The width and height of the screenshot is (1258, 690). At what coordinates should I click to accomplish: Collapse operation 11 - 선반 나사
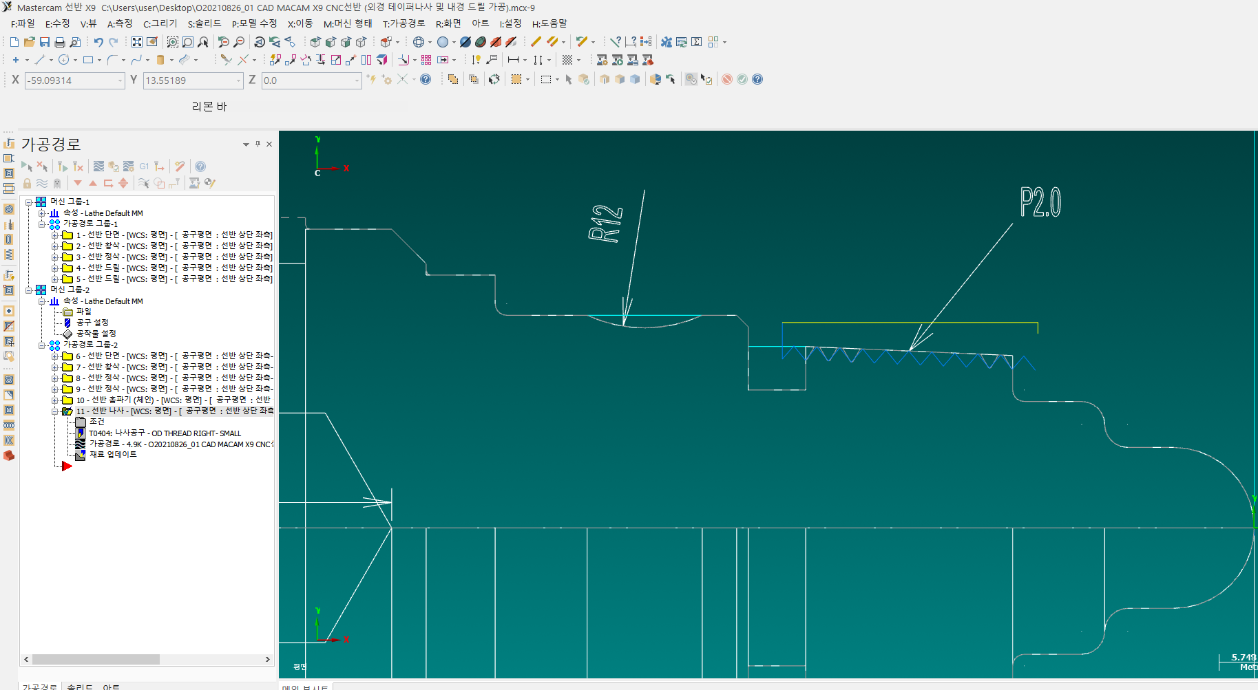54,411
